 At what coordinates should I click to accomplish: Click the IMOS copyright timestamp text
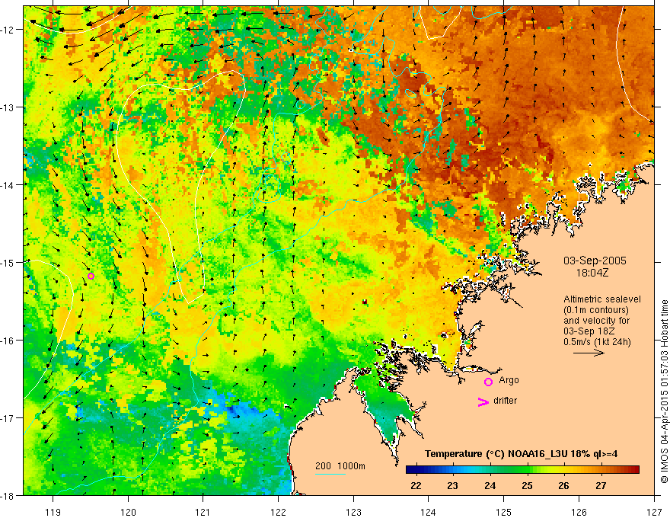point(664,393)
